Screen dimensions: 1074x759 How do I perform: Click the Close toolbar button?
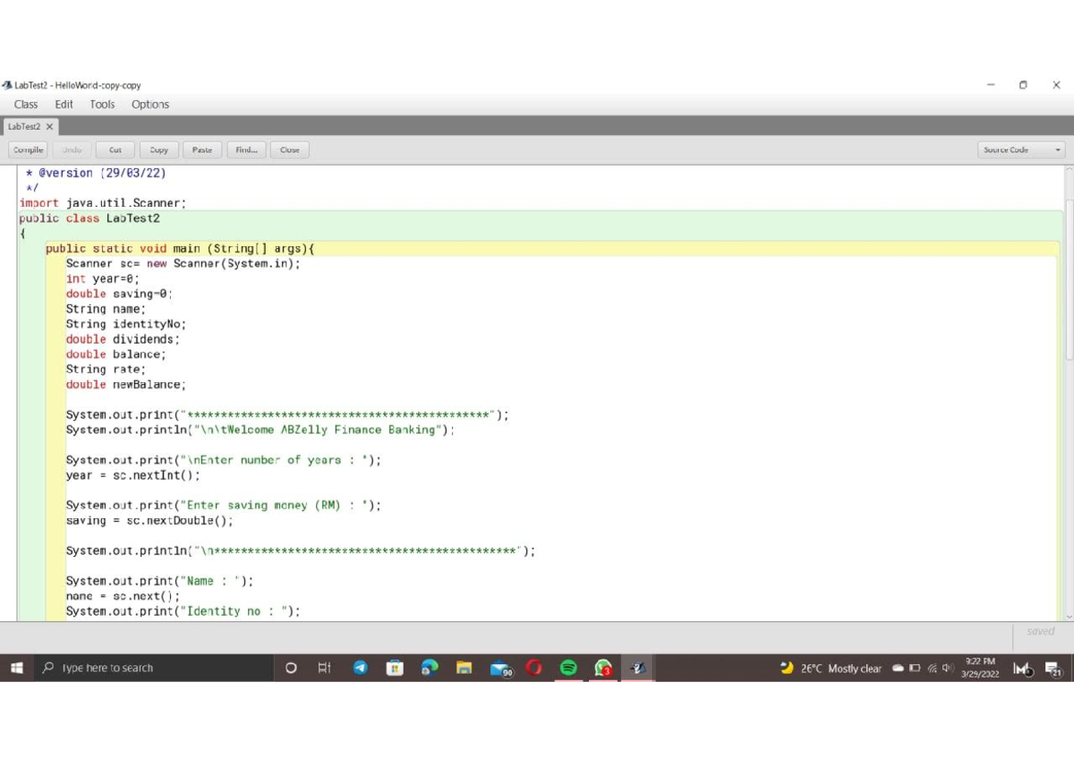pyautogui.click(x=290, y=150)
